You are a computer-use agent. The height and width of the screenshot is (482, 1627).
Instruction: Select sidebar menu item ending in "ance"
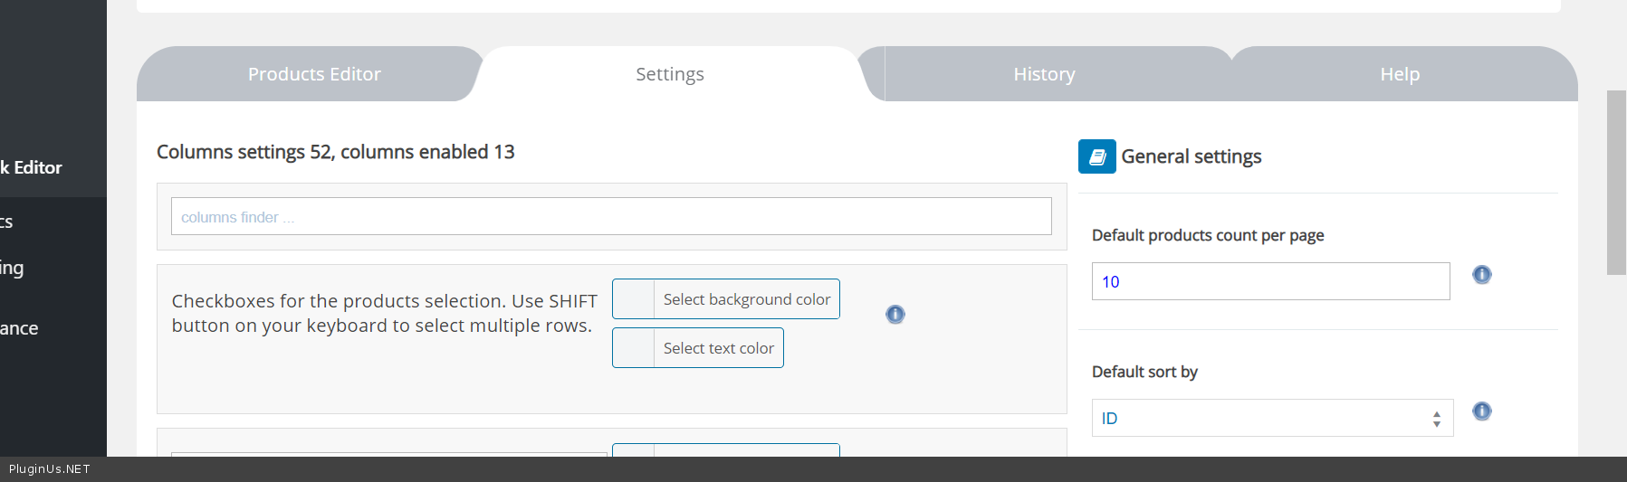point(20,328)
